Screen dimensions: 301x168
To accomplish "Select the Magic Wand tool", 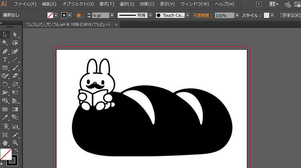I will pyautogui.click(x=5, y=43).
